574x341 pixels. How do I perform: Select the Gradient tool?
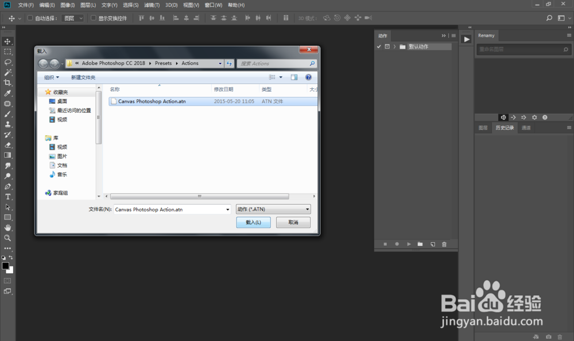coord(7,155)
